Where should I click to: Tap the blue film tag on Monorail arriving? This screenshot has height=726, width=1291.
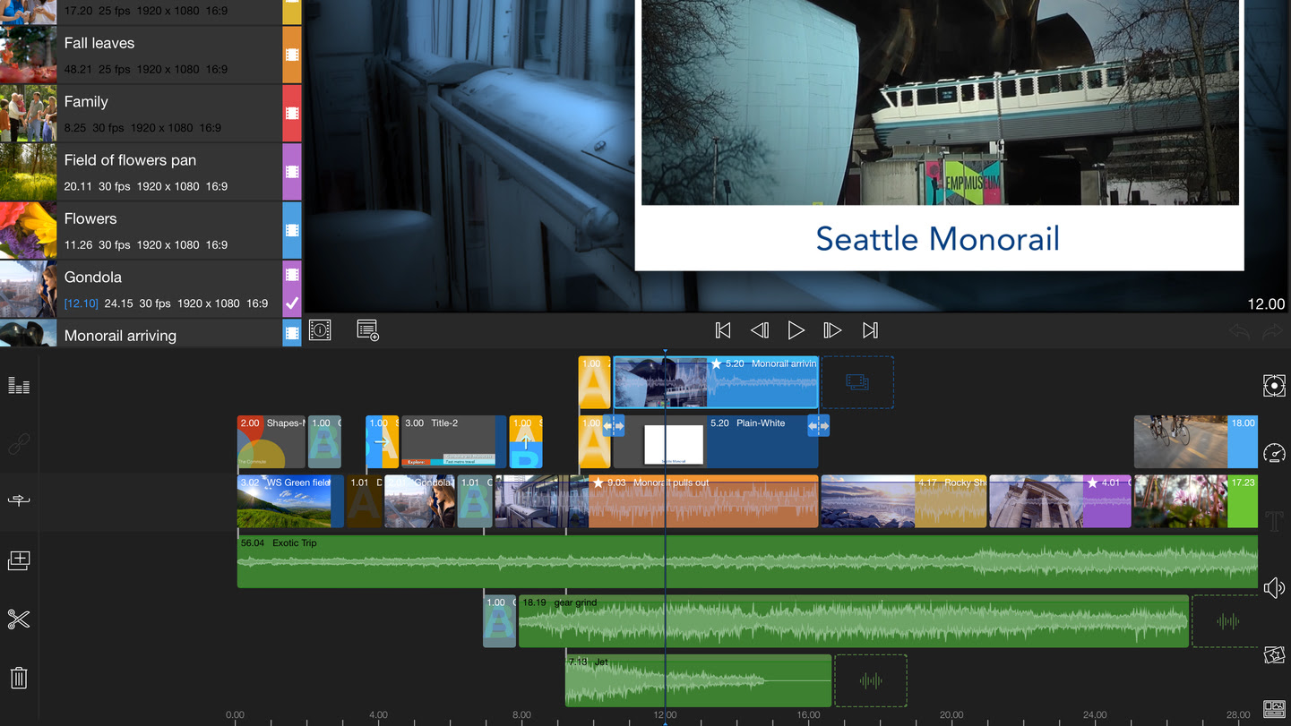pyautogui.click(x=292, y=333)
